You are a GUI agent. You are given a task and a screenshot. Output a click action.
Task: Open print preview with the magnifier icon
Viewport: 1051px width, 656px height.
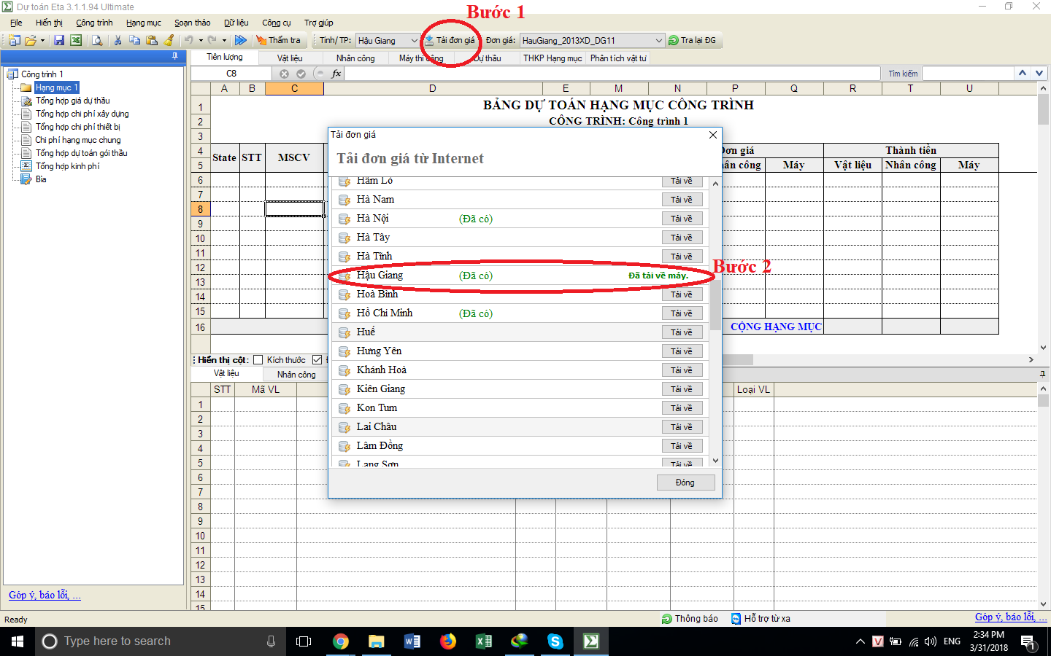(97, 41)
